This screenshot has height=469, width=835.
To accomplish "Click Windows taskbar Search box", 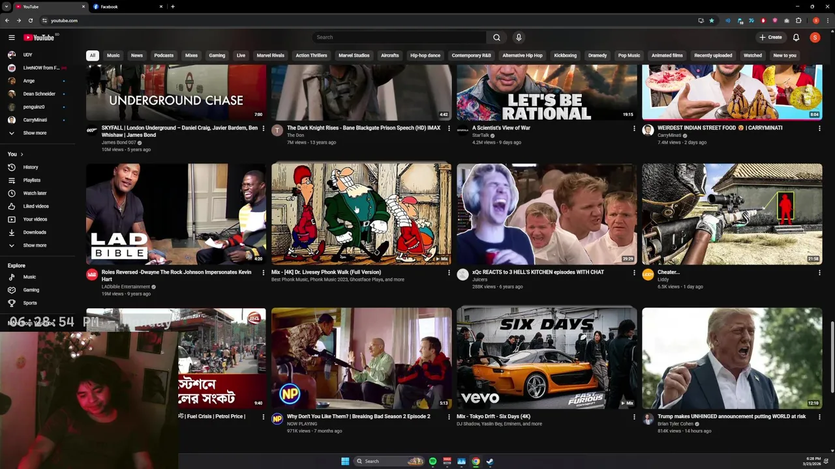I will click(x=389, y=461).
